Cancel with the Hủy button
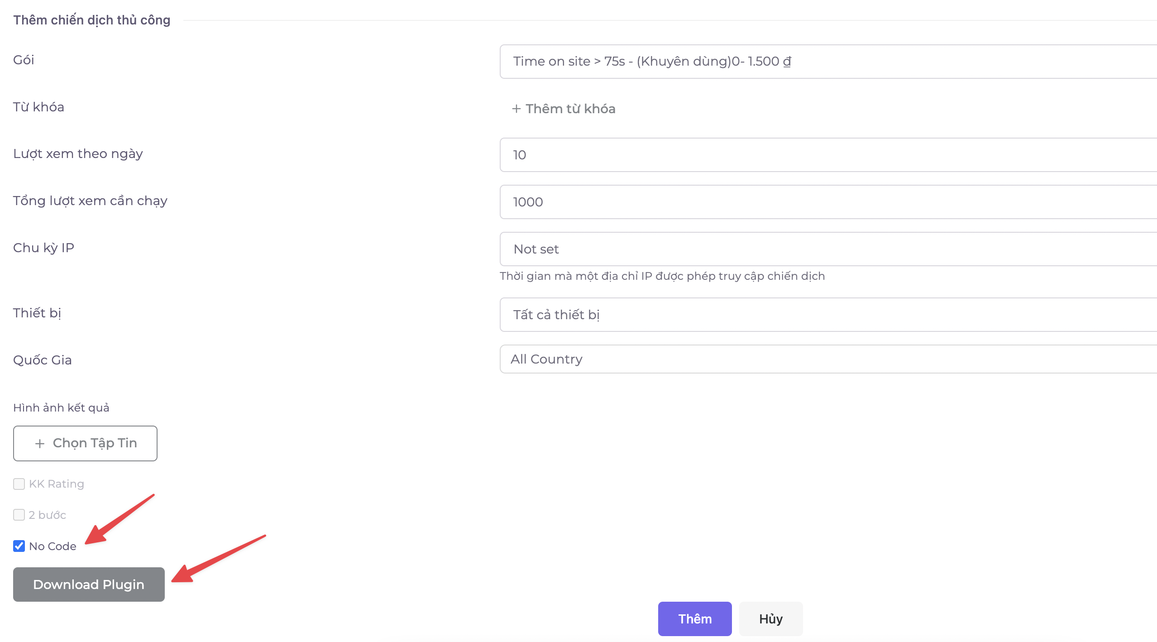This screenshot has height=642, width=1157. pyautogui.click(x=771, y=619)
